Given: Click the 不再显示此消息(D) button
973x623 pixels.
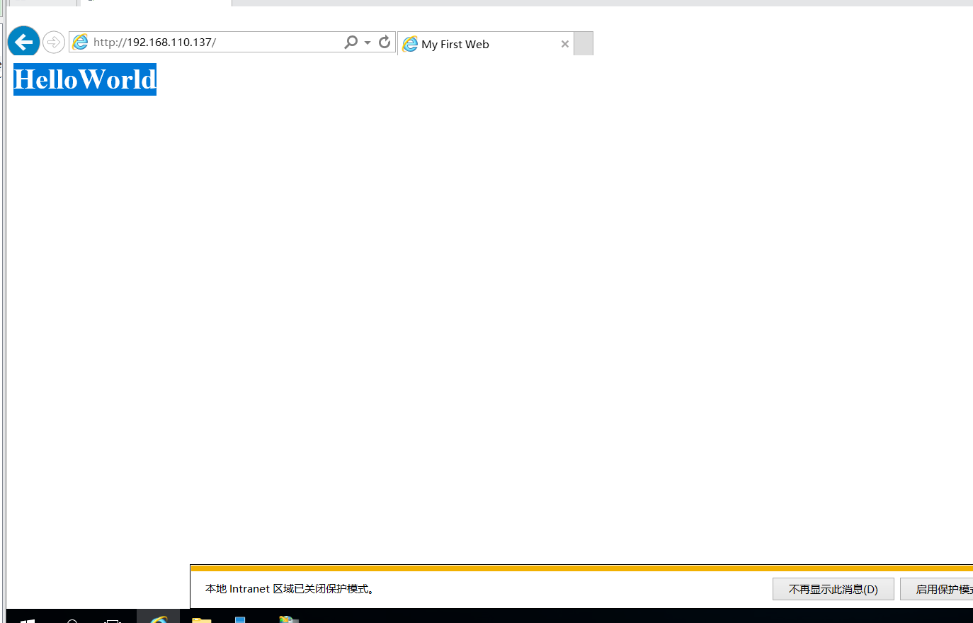Looking at the screenshot, I should pyautogui.click(x=833, y=589).
